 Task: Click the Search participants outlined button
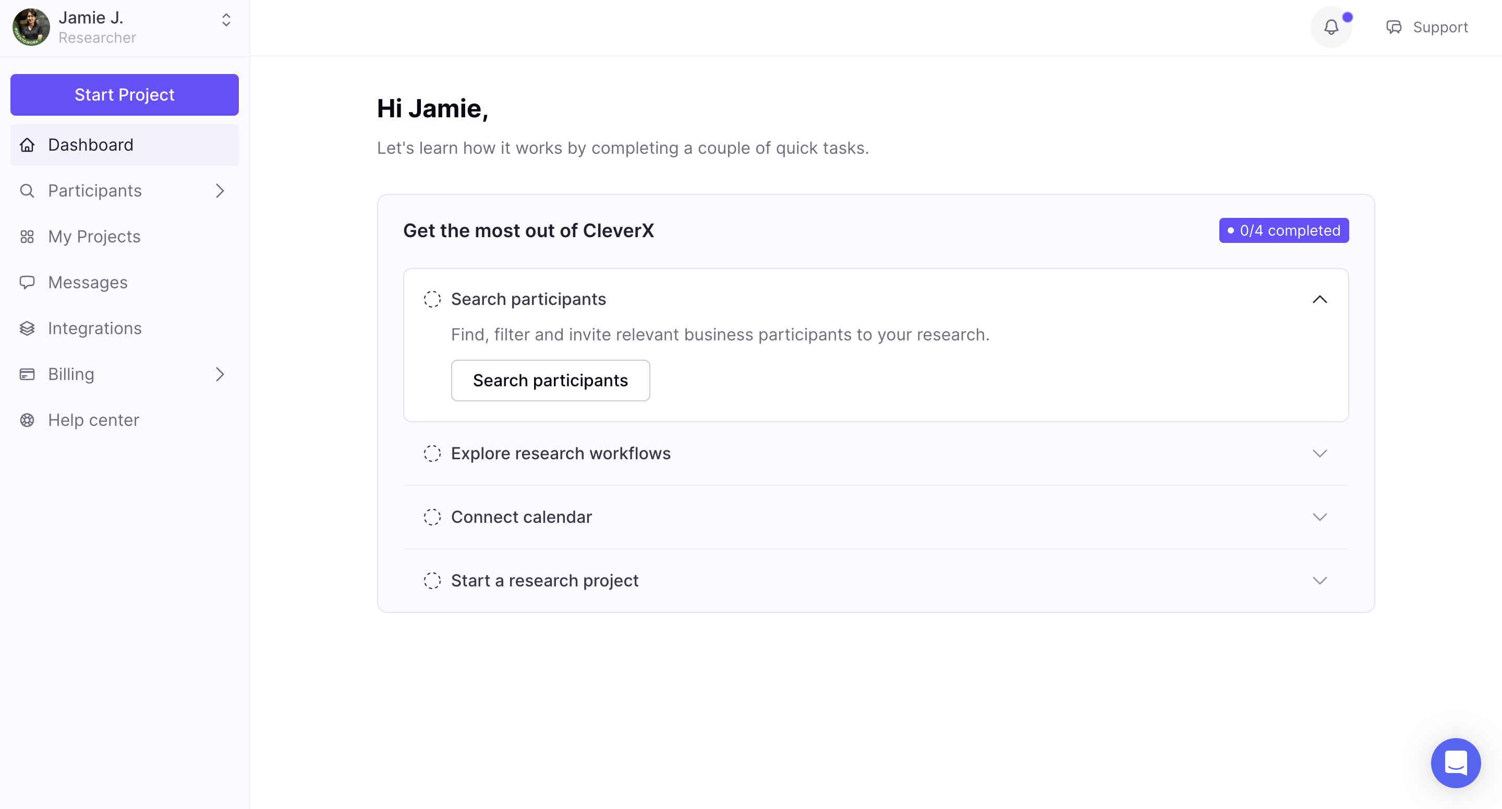pyautogui.click(x=550, y=380)
